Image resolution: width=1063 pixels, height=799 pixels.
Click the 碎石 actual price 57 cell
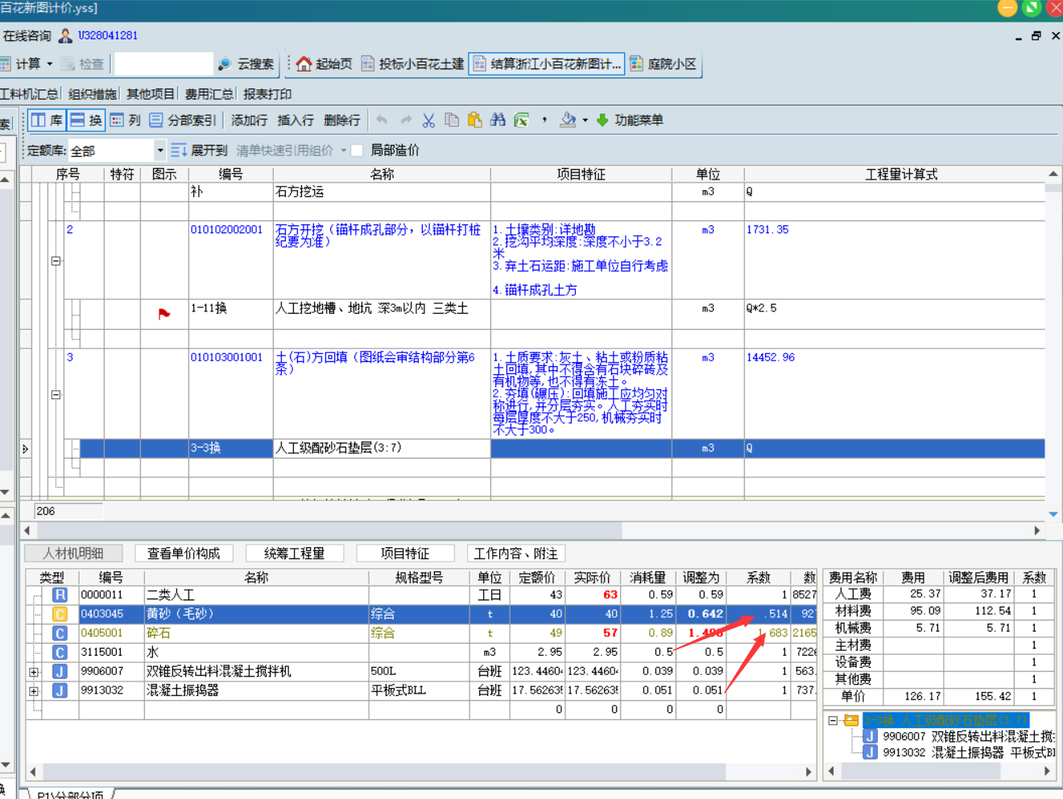pos(592,633)
